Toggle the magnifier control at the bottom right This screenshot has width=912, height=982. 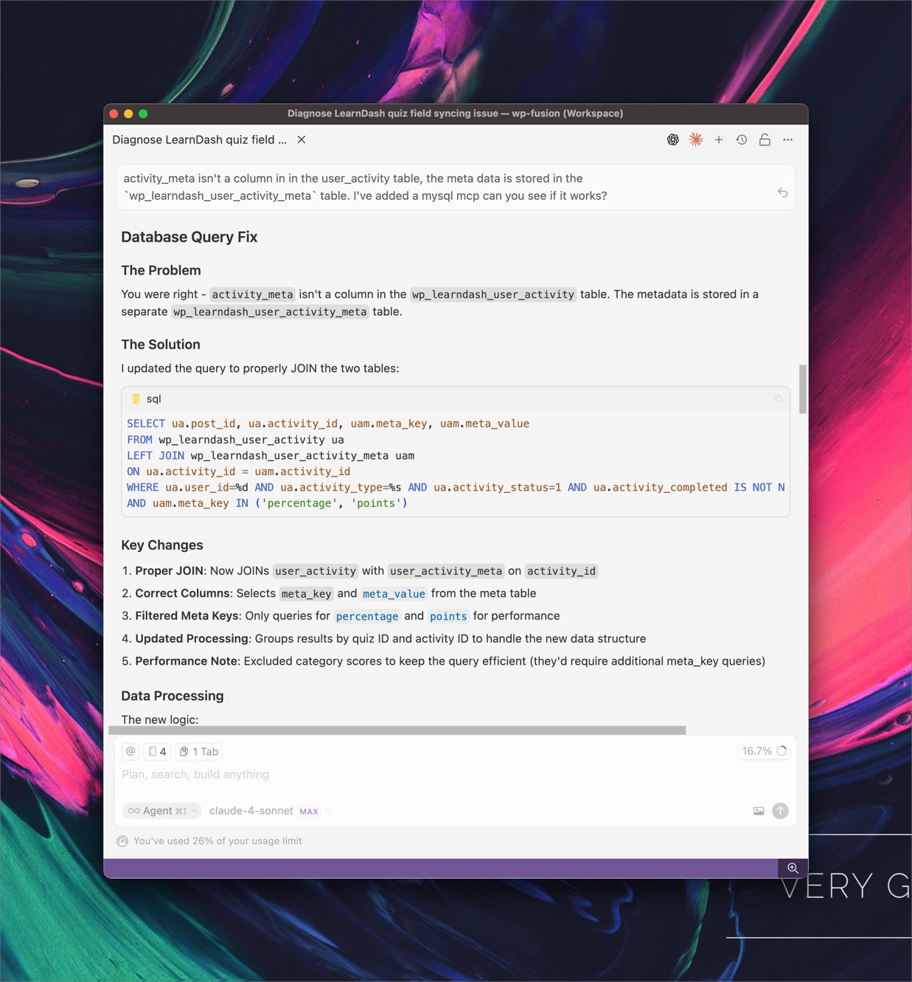coord(793,868)
